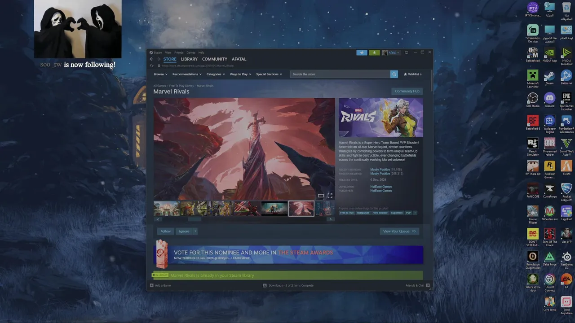This screenshot has width=575, height=323.
Task: Click Add a Game plus icon
Action: [x=152, y=285]
